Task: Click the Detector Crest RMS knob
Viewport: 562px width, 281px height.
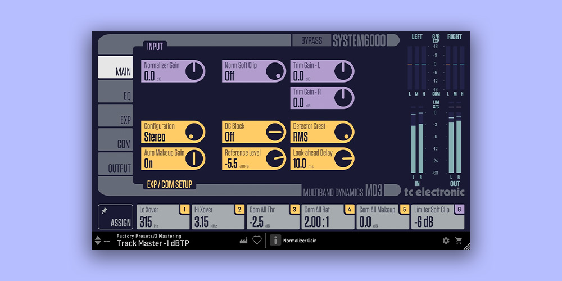Action: (342, 132)
